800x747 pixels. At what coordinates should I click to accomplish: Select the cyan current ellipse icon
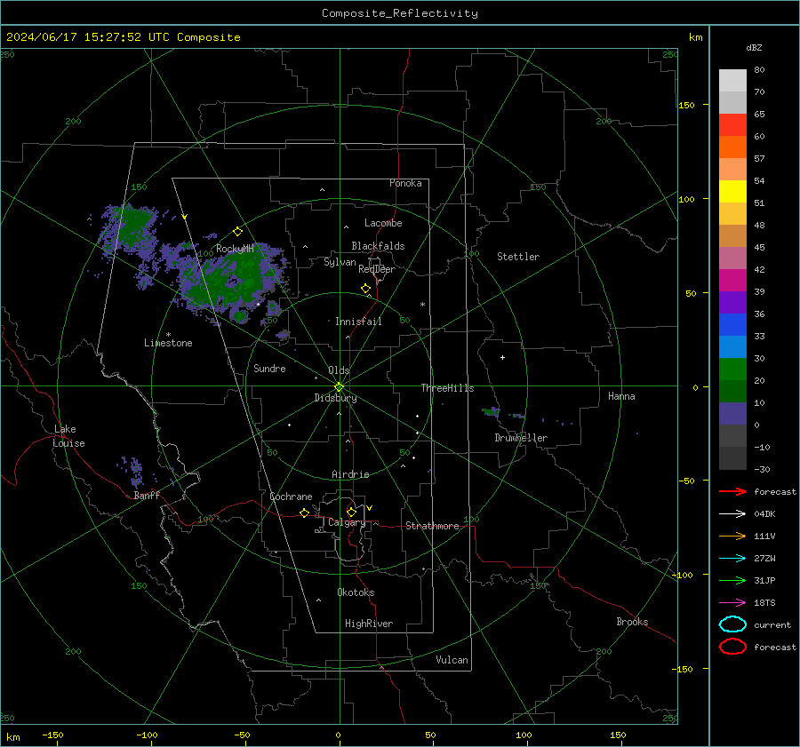732,624
